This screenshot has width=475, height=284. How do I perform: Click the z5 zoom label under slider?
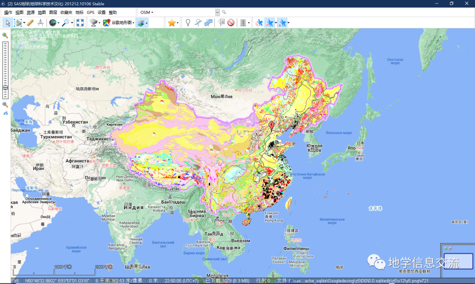coord(5,113)
